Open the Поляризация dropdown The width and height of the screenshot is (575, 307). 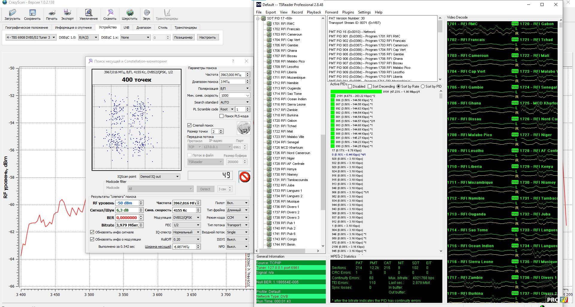click(234, 89)
